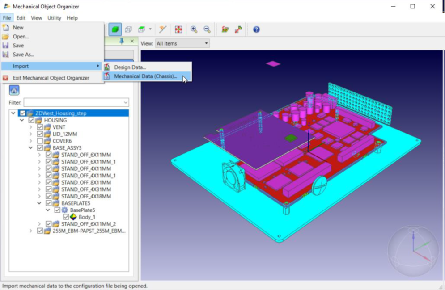Collapse the BASE_ASSY3 tree branch
445x290 pixels.
30,147
